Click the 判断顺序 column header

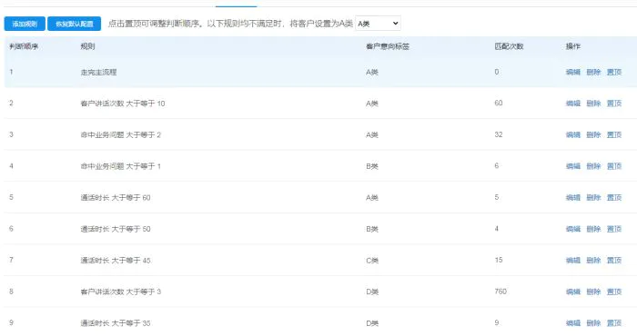click(24, 46)
